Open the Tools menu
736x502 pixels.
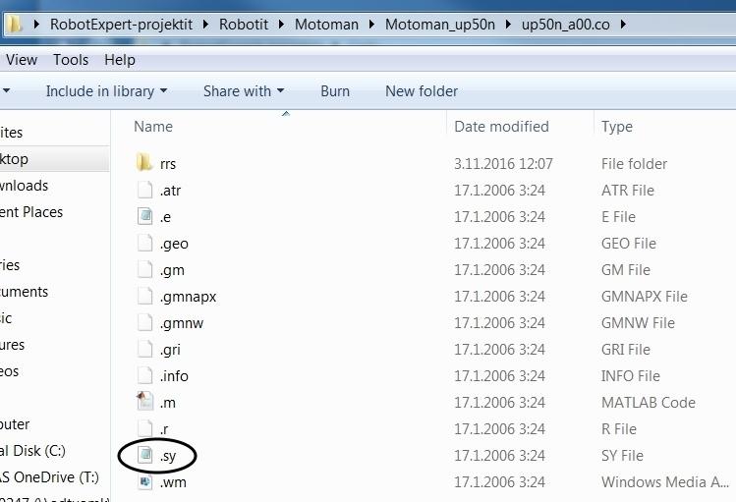pos(71,60)
